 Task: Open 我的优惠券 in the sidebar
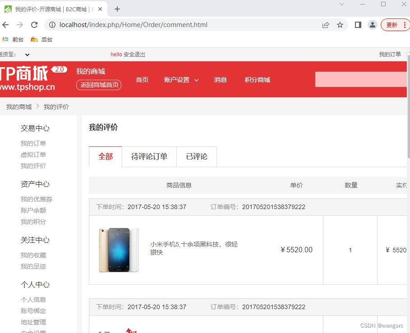(36, 199)
